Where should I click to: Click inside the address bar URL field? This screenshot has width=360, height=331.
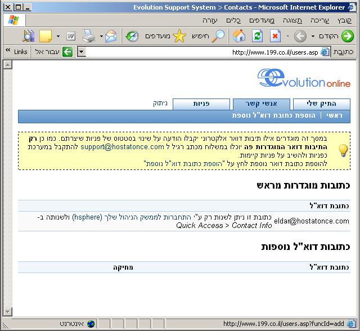tap(197, 52)
